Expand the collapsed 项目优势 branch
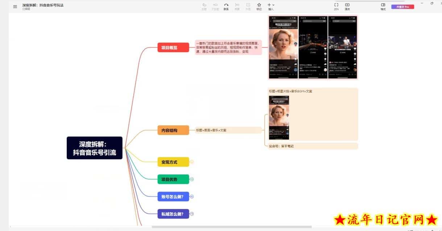The image size is (442, 231). point(191,179)
